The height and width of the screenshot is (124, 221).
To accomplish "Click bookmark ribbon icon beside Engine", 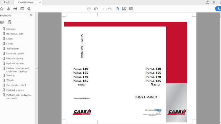I will 4,39.
